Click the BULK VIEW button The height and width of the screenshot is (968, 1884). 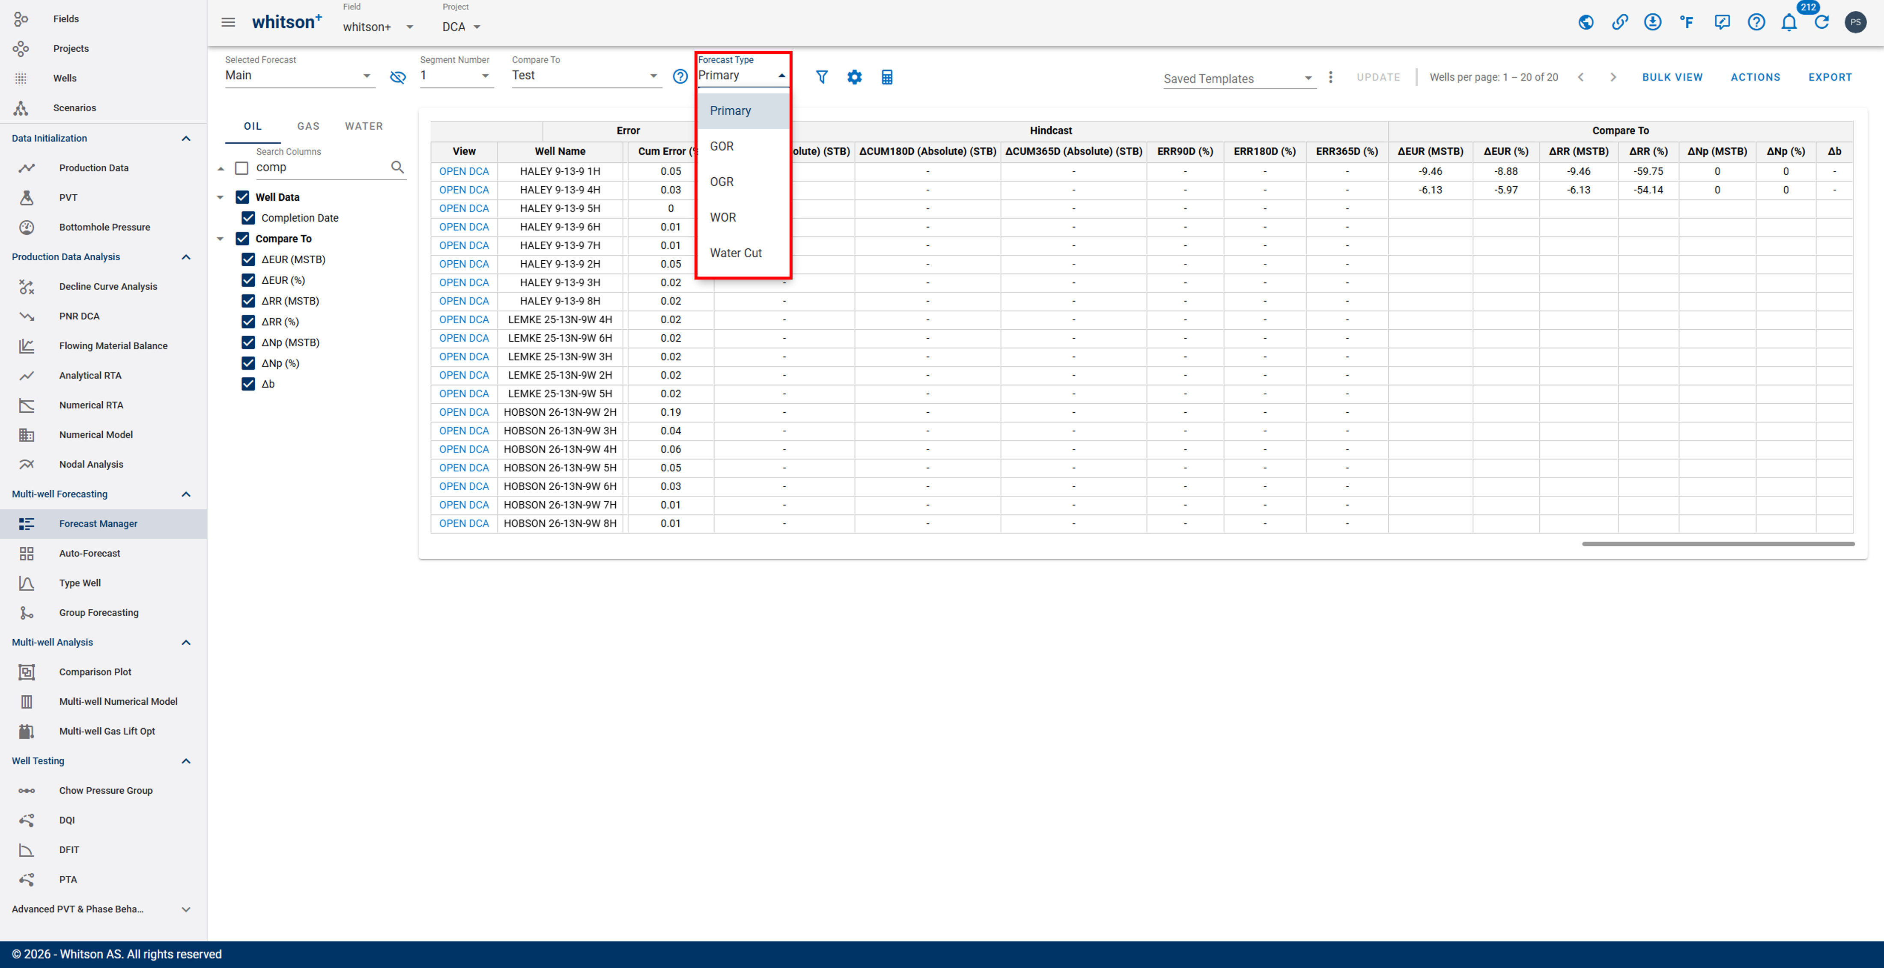point(1672,77)
